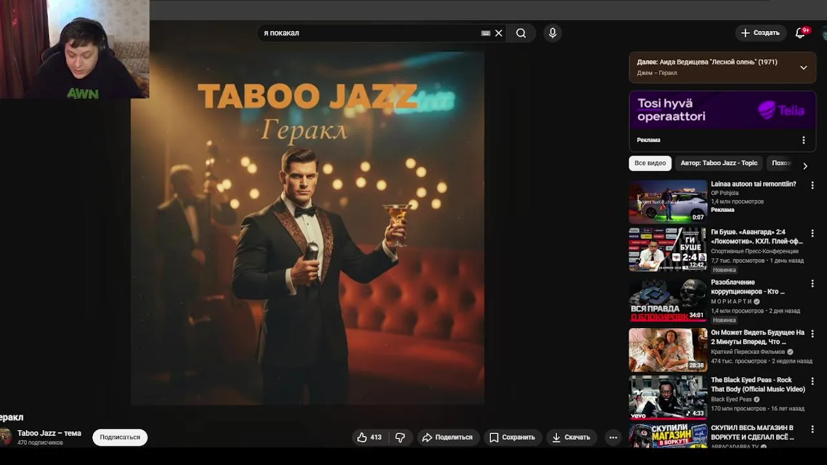Start voice search with the microphone icon
The image size is (827, 465).
click(x=552, y=33)
